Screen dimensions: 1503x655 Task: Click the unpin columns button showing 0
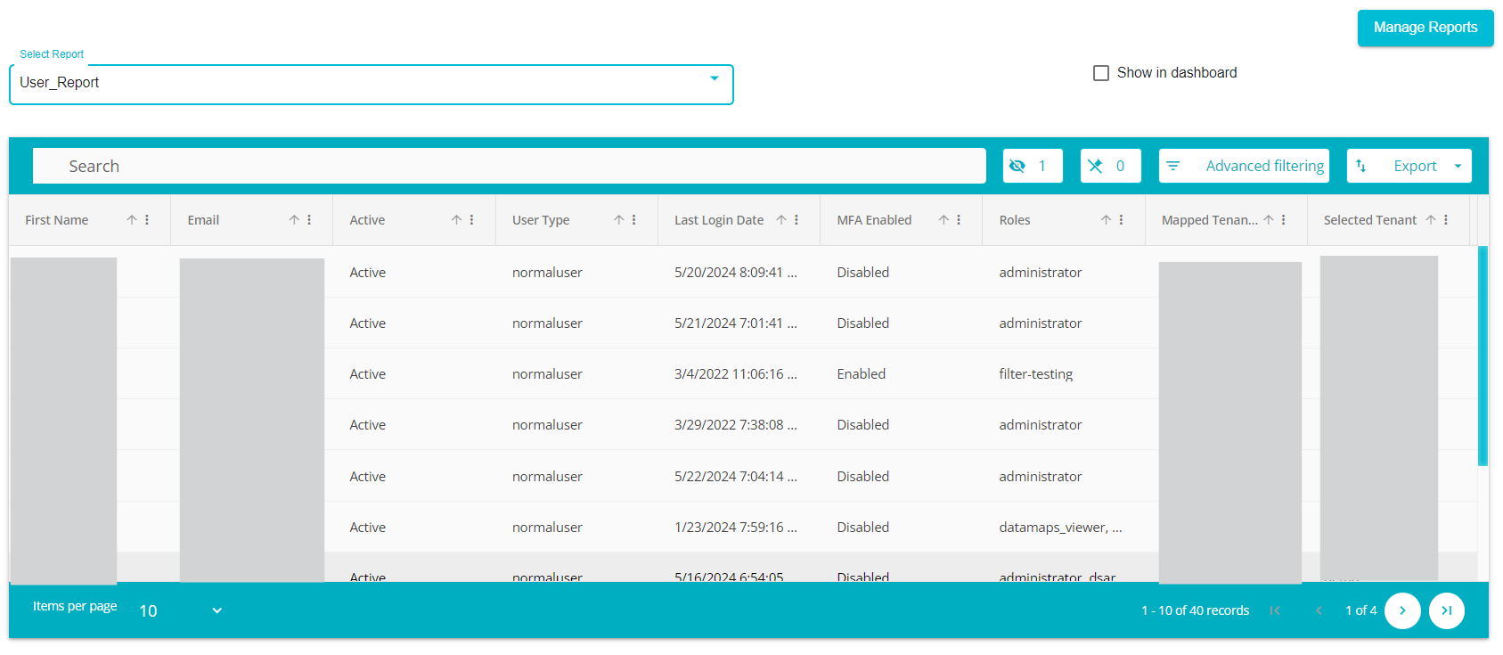[x=1111, y=166]
